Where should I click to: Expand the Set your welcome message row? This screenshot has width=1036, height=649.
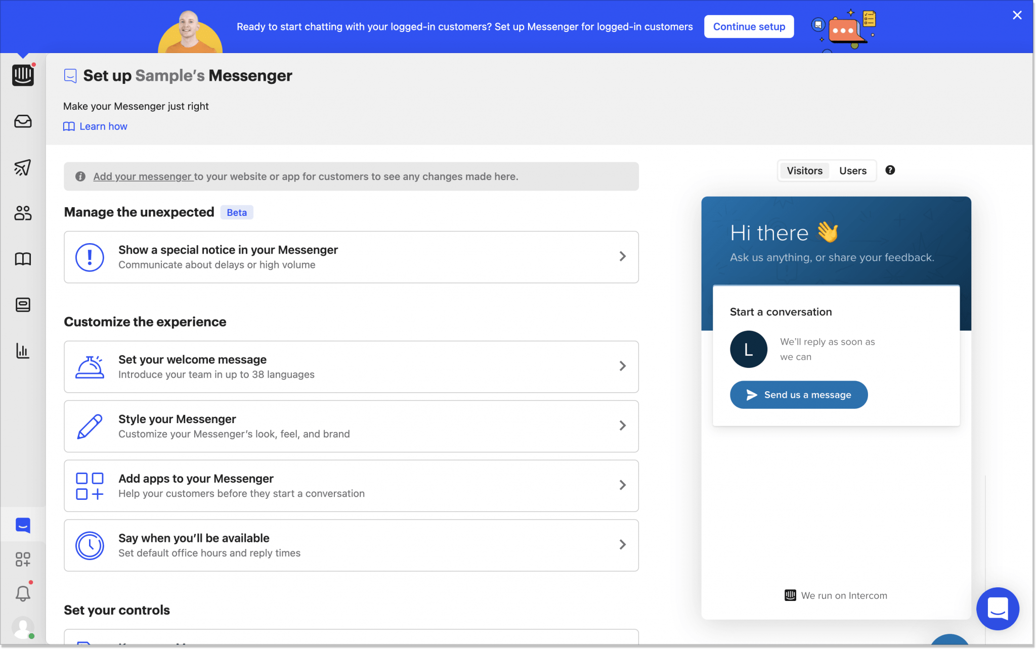(351, 366)
